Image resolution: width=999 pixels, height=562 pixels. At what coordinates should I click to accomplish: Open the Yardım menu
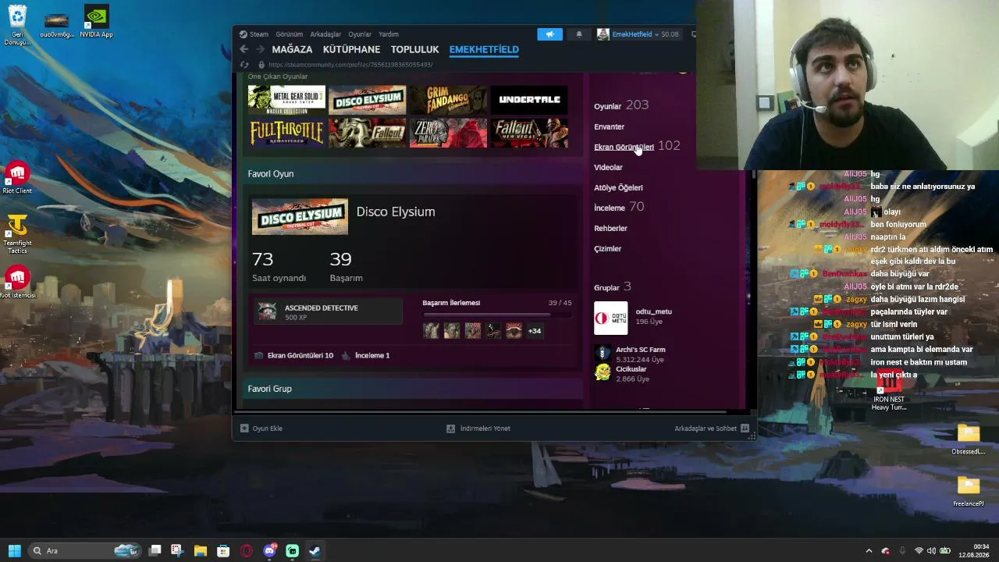(x=389, y=34)
